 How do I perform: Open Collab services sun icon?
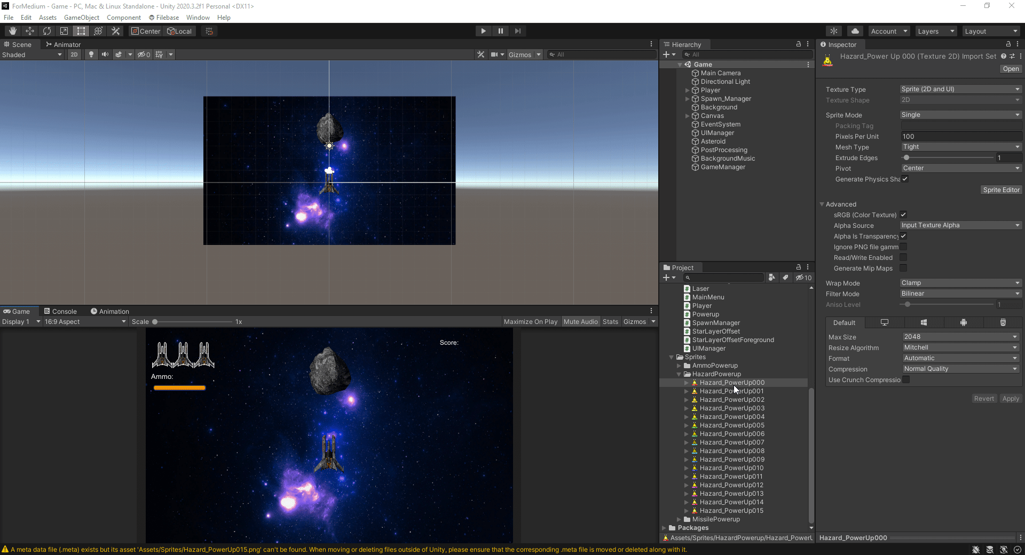tap(834, 31)
